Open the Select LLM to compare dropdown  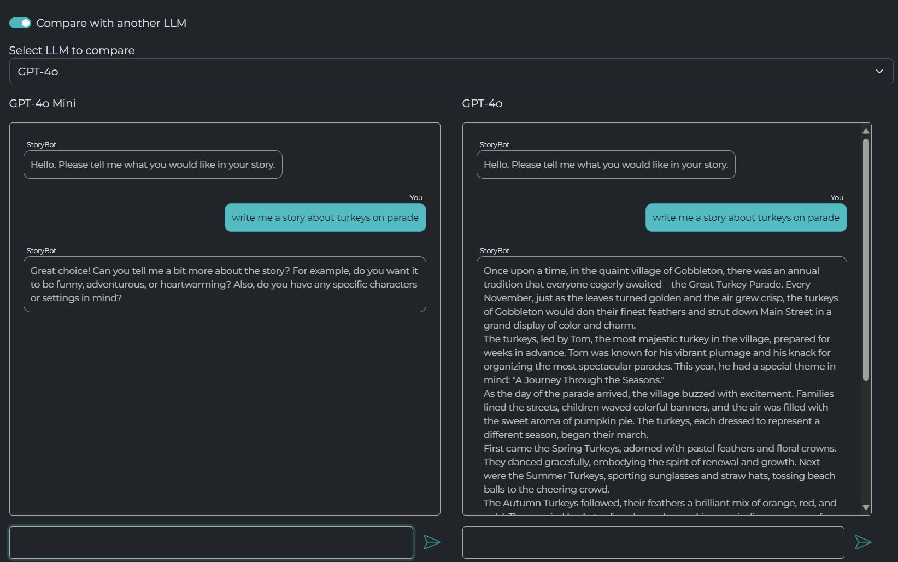(451, 72)
